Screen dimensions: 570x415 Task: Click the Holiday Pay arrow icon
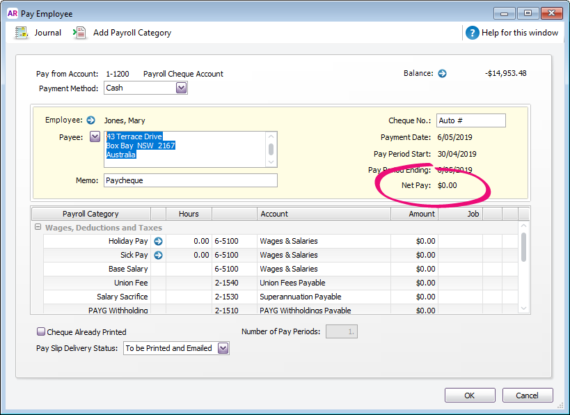[158, 242]
